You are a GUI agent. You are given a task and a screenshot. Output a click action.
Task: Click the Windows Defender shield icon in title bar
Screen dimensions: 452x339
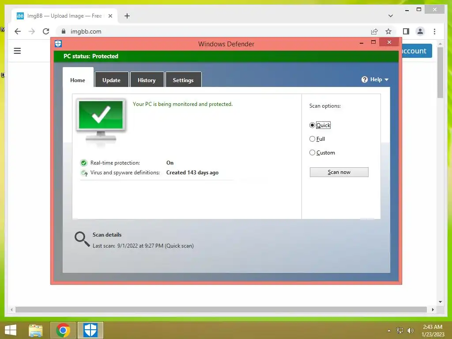pyautogui.click(x=58, y=44)
